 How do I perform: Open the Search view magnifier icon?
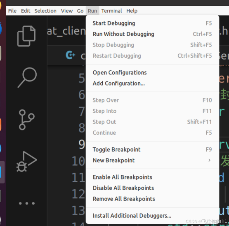point(27,77)
